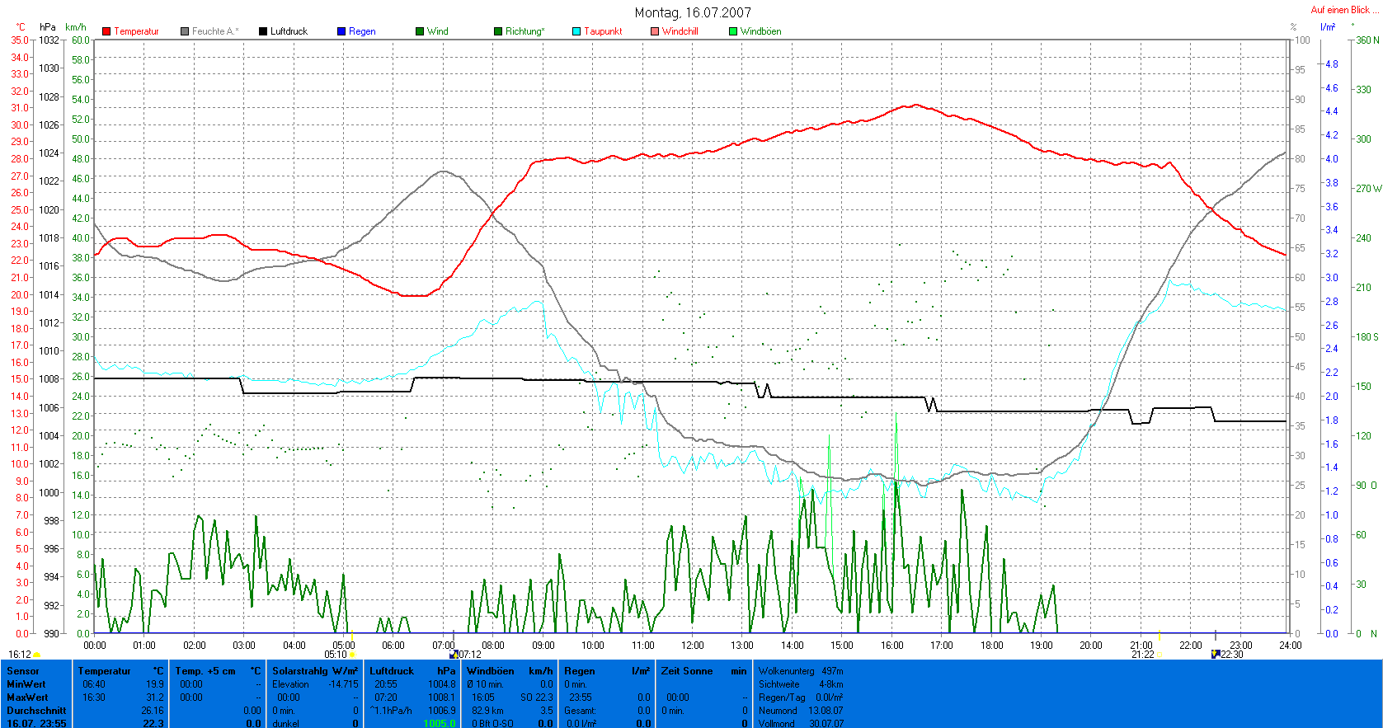The width and height of the screenshot is (1383, 728).
Task: Select the Windböen legend label
Action: tap(760, 31)
